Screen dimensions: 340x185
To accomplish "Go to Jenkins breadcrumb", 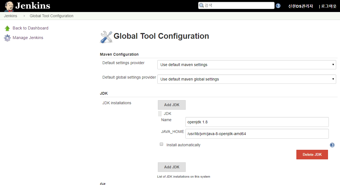I will point(10,16).
